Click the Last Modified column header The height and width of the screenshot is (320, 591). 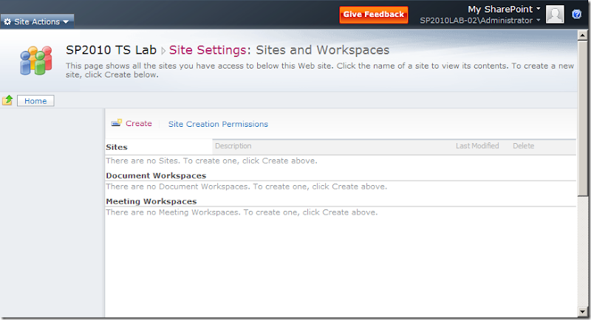(x=477, y=146)
